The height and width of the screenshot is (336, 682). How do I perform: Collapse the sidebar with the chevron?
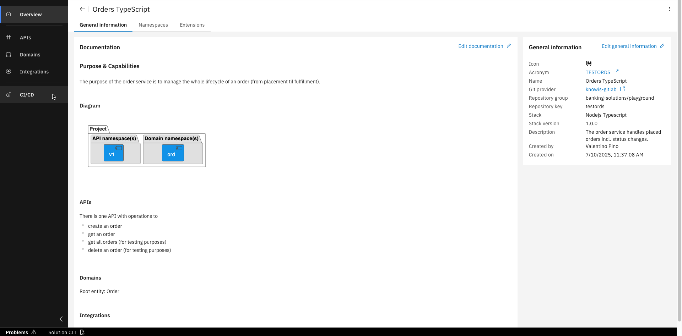pos(61,319)
